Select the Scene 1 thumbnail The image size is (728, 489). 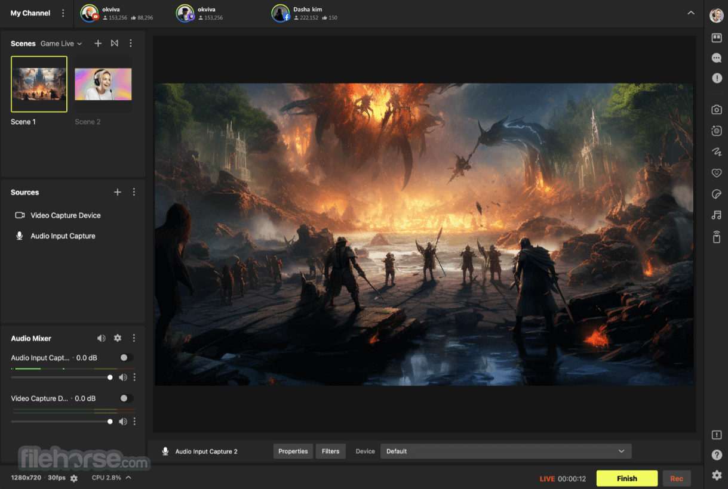coord(39,84)
